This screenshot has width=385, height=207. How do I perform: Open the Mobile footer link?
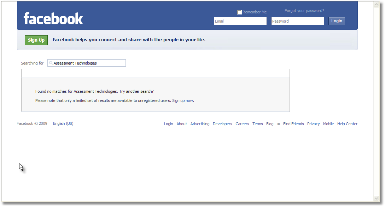click(x=328, y=124)
